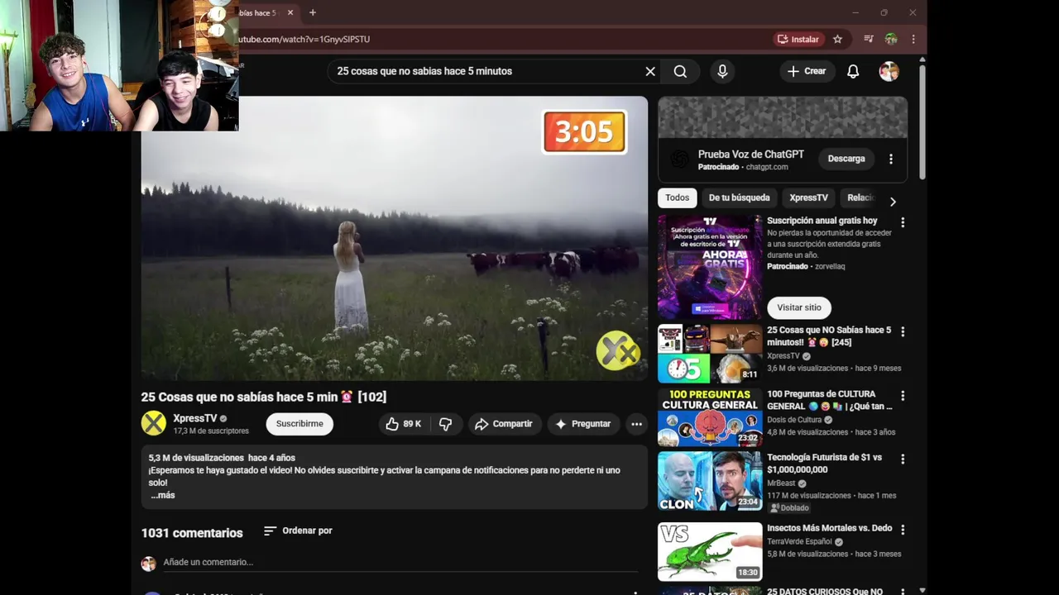Bookmark this page with the star icon

click(837, 39)
